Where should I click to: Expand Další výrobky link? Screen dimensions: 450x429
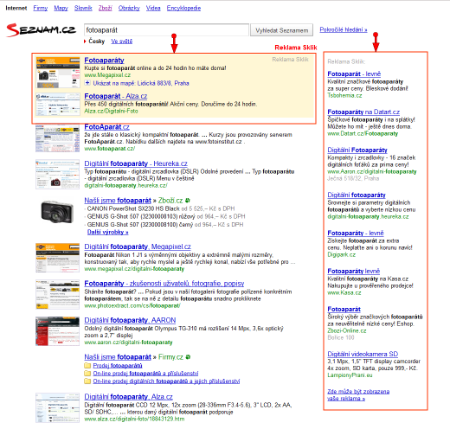pyautogui.click(x=108, y=232)
